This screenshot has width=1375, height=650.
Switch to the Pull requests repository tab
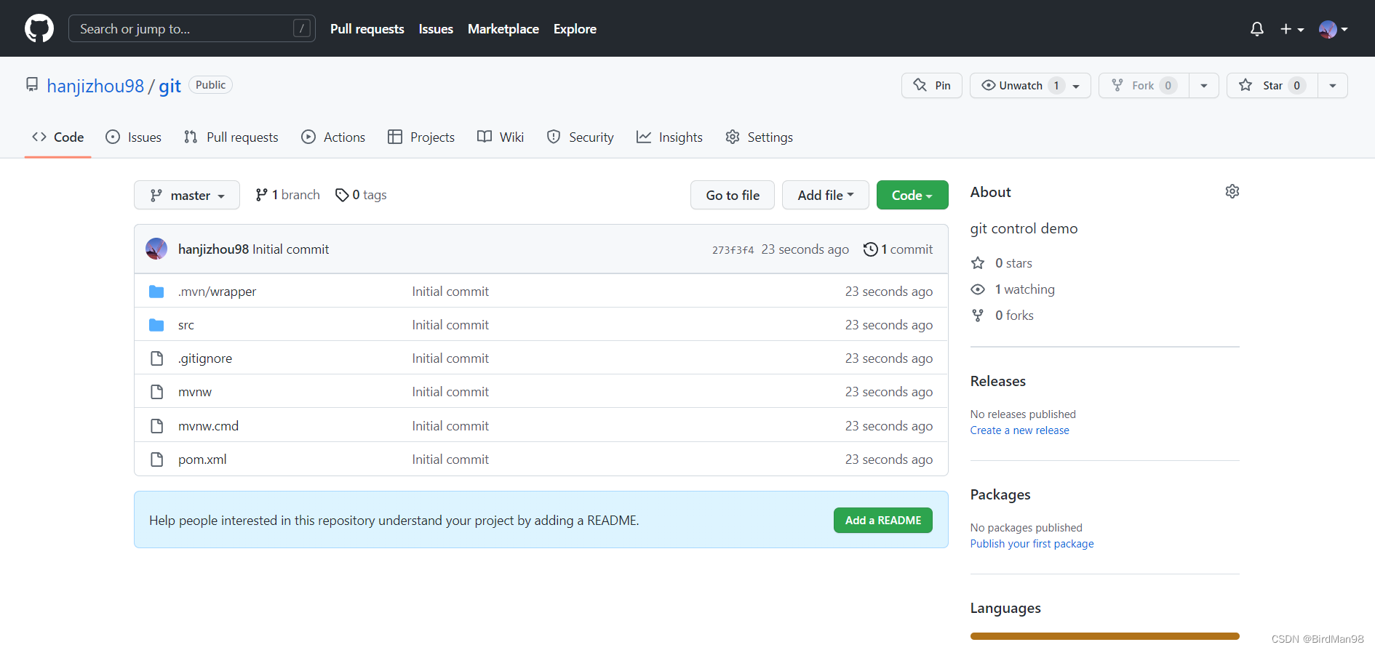(x=231, y=137)
